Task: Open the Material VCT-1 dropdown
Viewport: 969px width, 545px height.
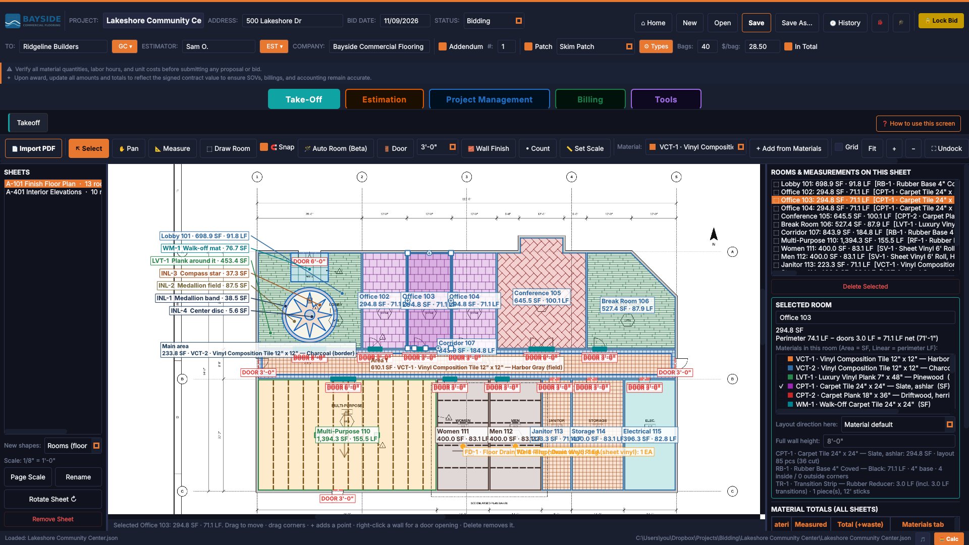Action: [696, 147]
